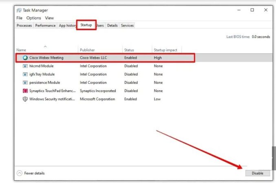Sort by the Startup impact column header
276x183 pixels.
point(166,50)
